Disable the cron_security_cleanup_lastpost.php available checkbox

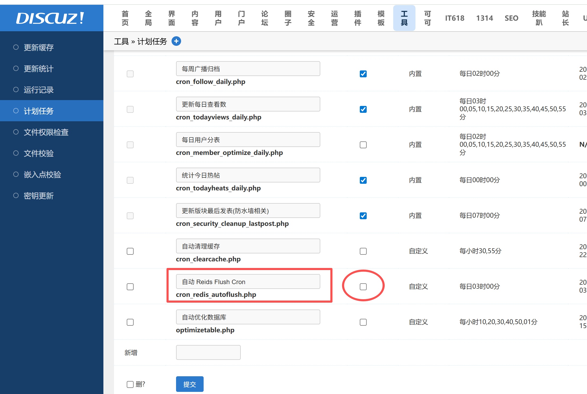(x=363, y=216)
